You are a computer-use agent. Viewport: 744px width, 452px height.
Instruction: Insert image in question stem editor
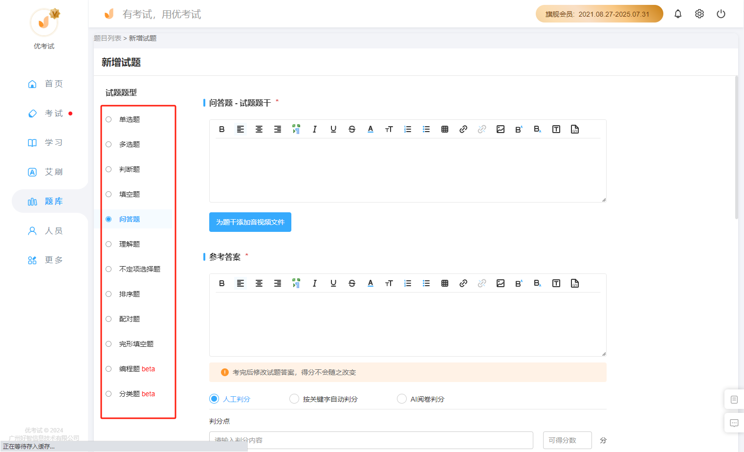click(x=501, y=129)
